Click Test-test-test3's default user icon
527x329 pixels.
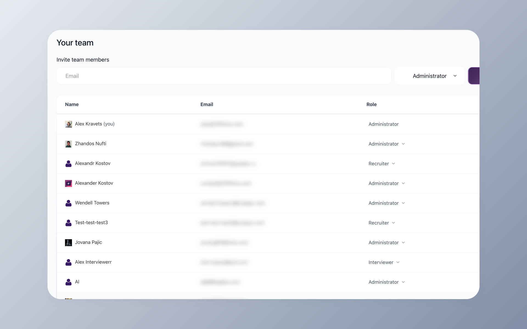pyautogui.click(x=68, y=223)
